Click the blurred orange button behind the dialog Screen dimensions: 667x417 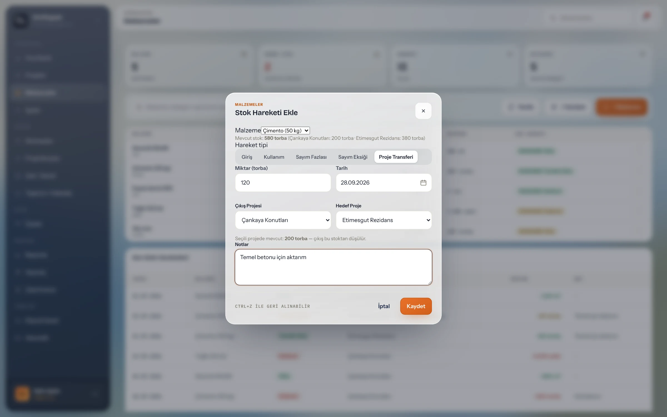(x=622, y=107)
